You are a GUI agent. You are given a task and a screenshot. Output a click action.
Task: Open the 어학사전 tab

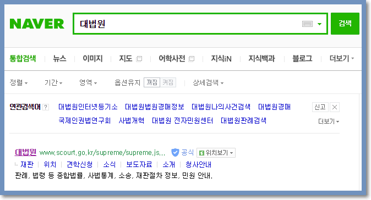[x=172, y=58]
